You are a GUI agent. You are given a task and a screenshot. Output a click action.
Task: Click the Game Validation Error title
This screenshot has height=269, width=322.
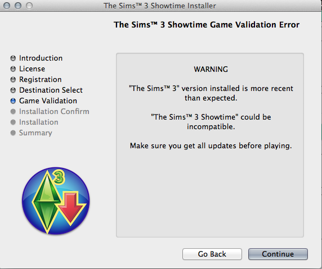207,25
